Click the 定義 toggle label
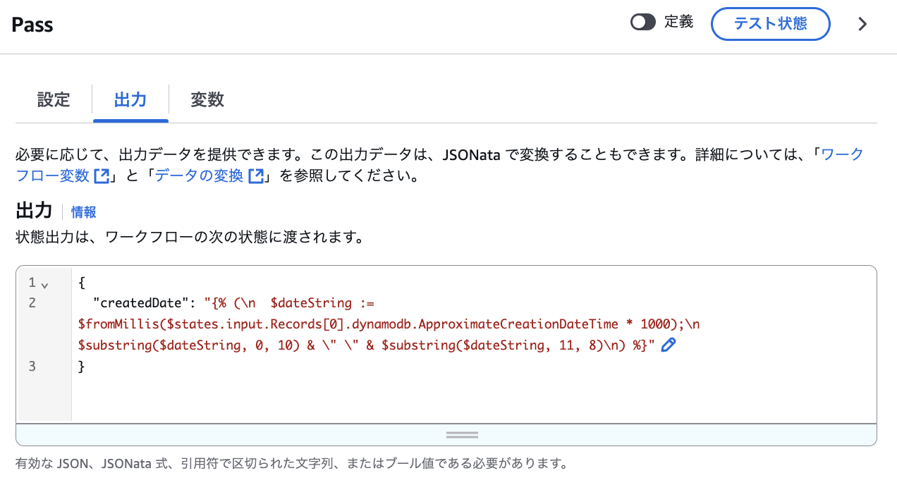The image size is (897, 485). [681, 22]
